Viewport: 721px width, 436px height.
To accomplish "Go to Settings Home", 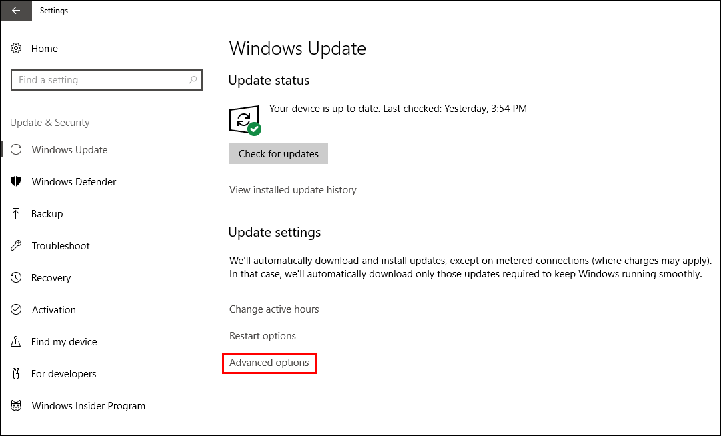I will [x=45, y=48].
